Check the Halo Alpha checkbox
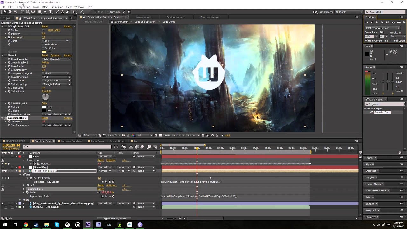407x229 pixels. pyautogui.click(x=44, y=45)
